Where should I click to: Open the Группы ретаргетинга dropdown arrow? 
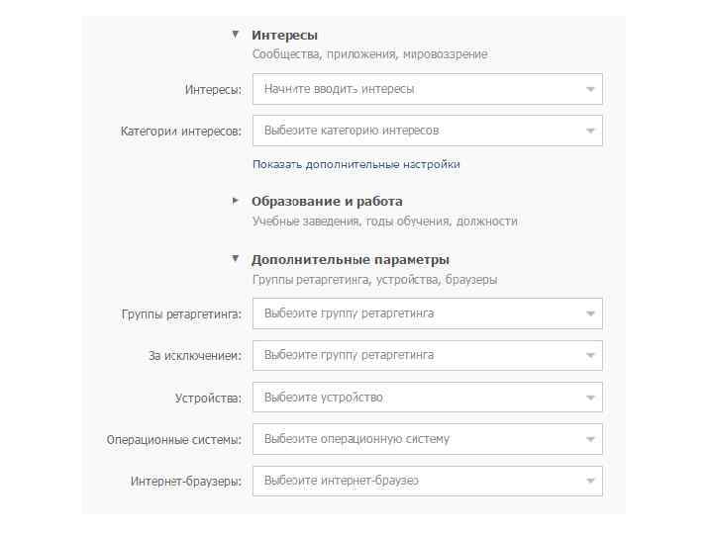[x=590, y=314]
